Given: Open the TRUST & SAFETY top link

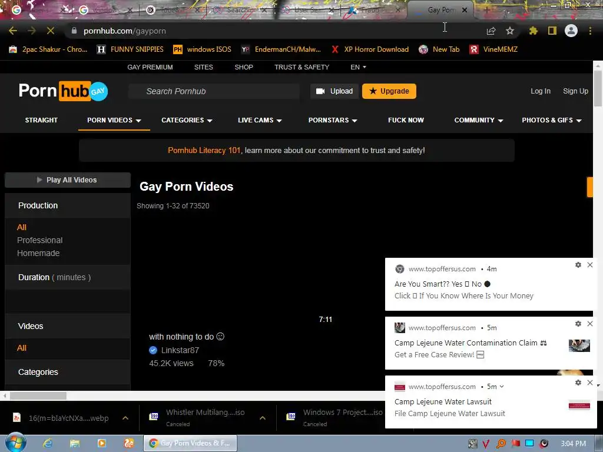Looking at the screenshot, I should tap(301, 67).
